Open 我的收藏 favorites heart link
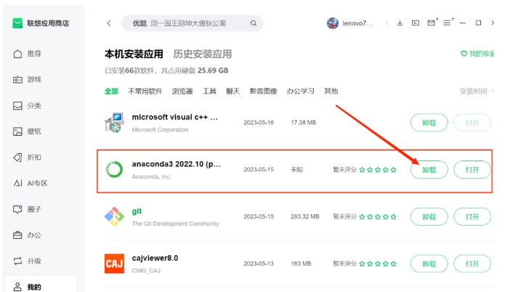The image size is (510, 292). tap(477, 54)
